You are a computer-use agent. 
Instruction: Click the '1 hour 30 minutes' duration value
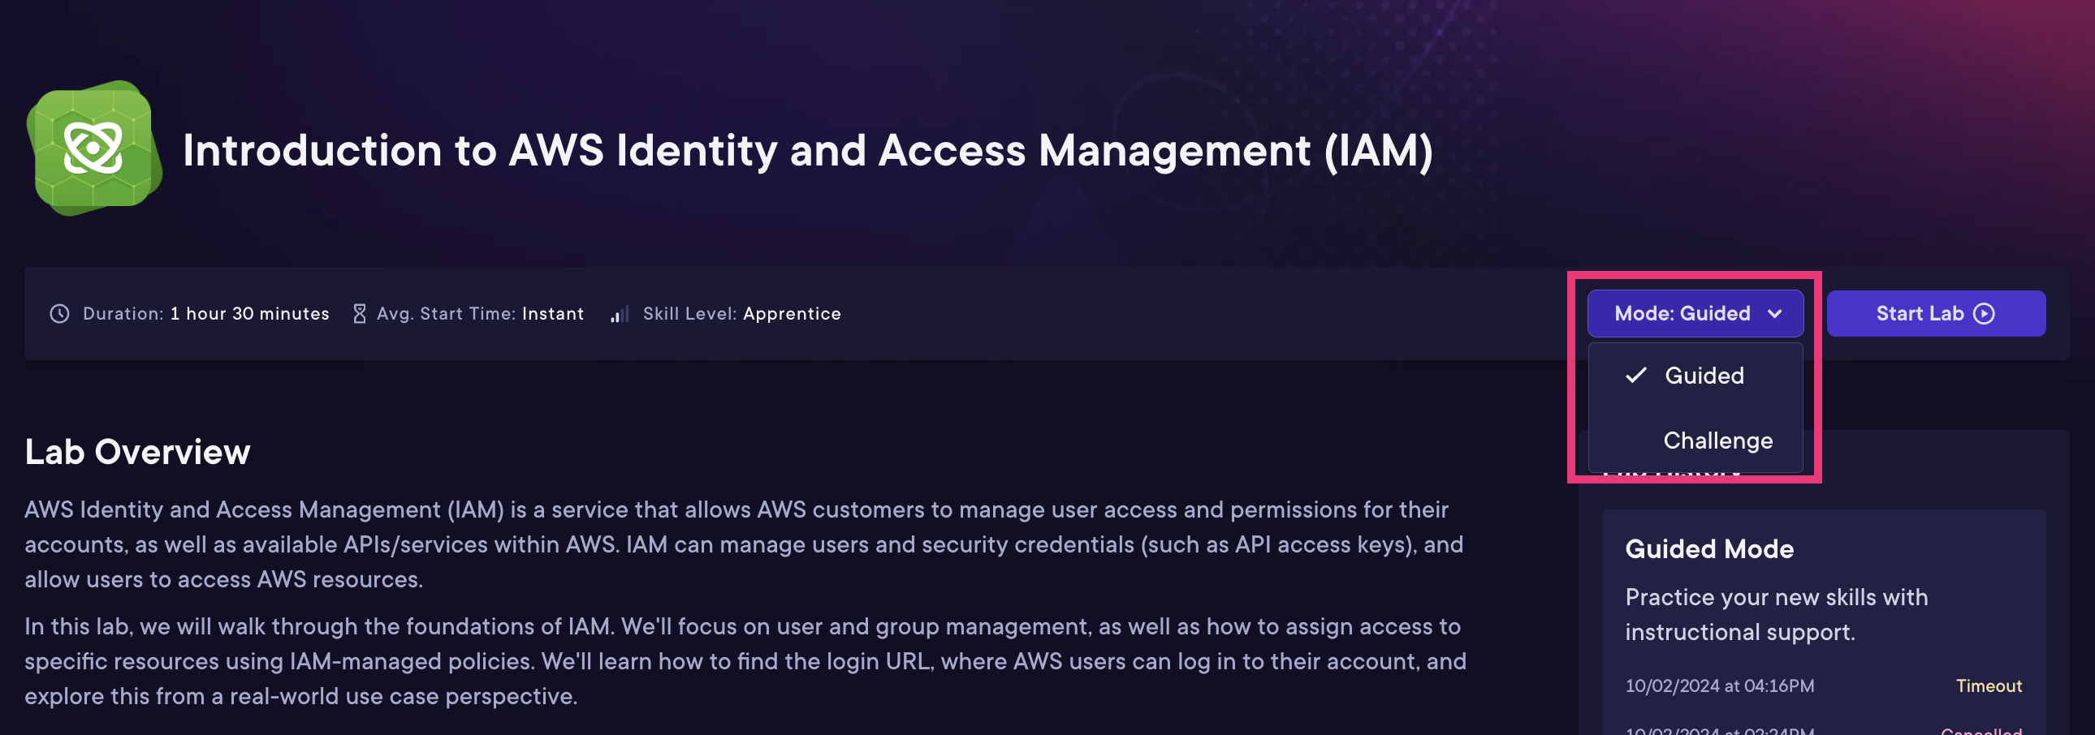pos(249,313)
